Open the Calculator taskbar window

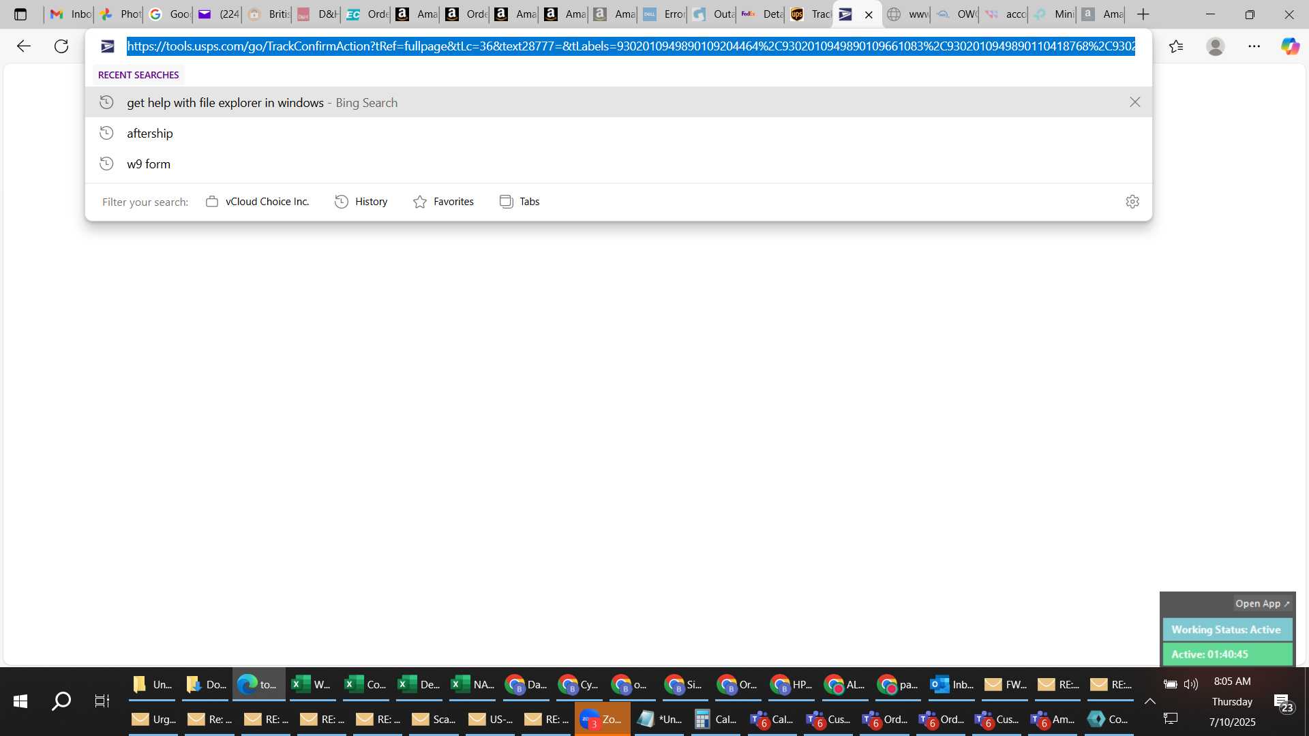tap(716, 720)
